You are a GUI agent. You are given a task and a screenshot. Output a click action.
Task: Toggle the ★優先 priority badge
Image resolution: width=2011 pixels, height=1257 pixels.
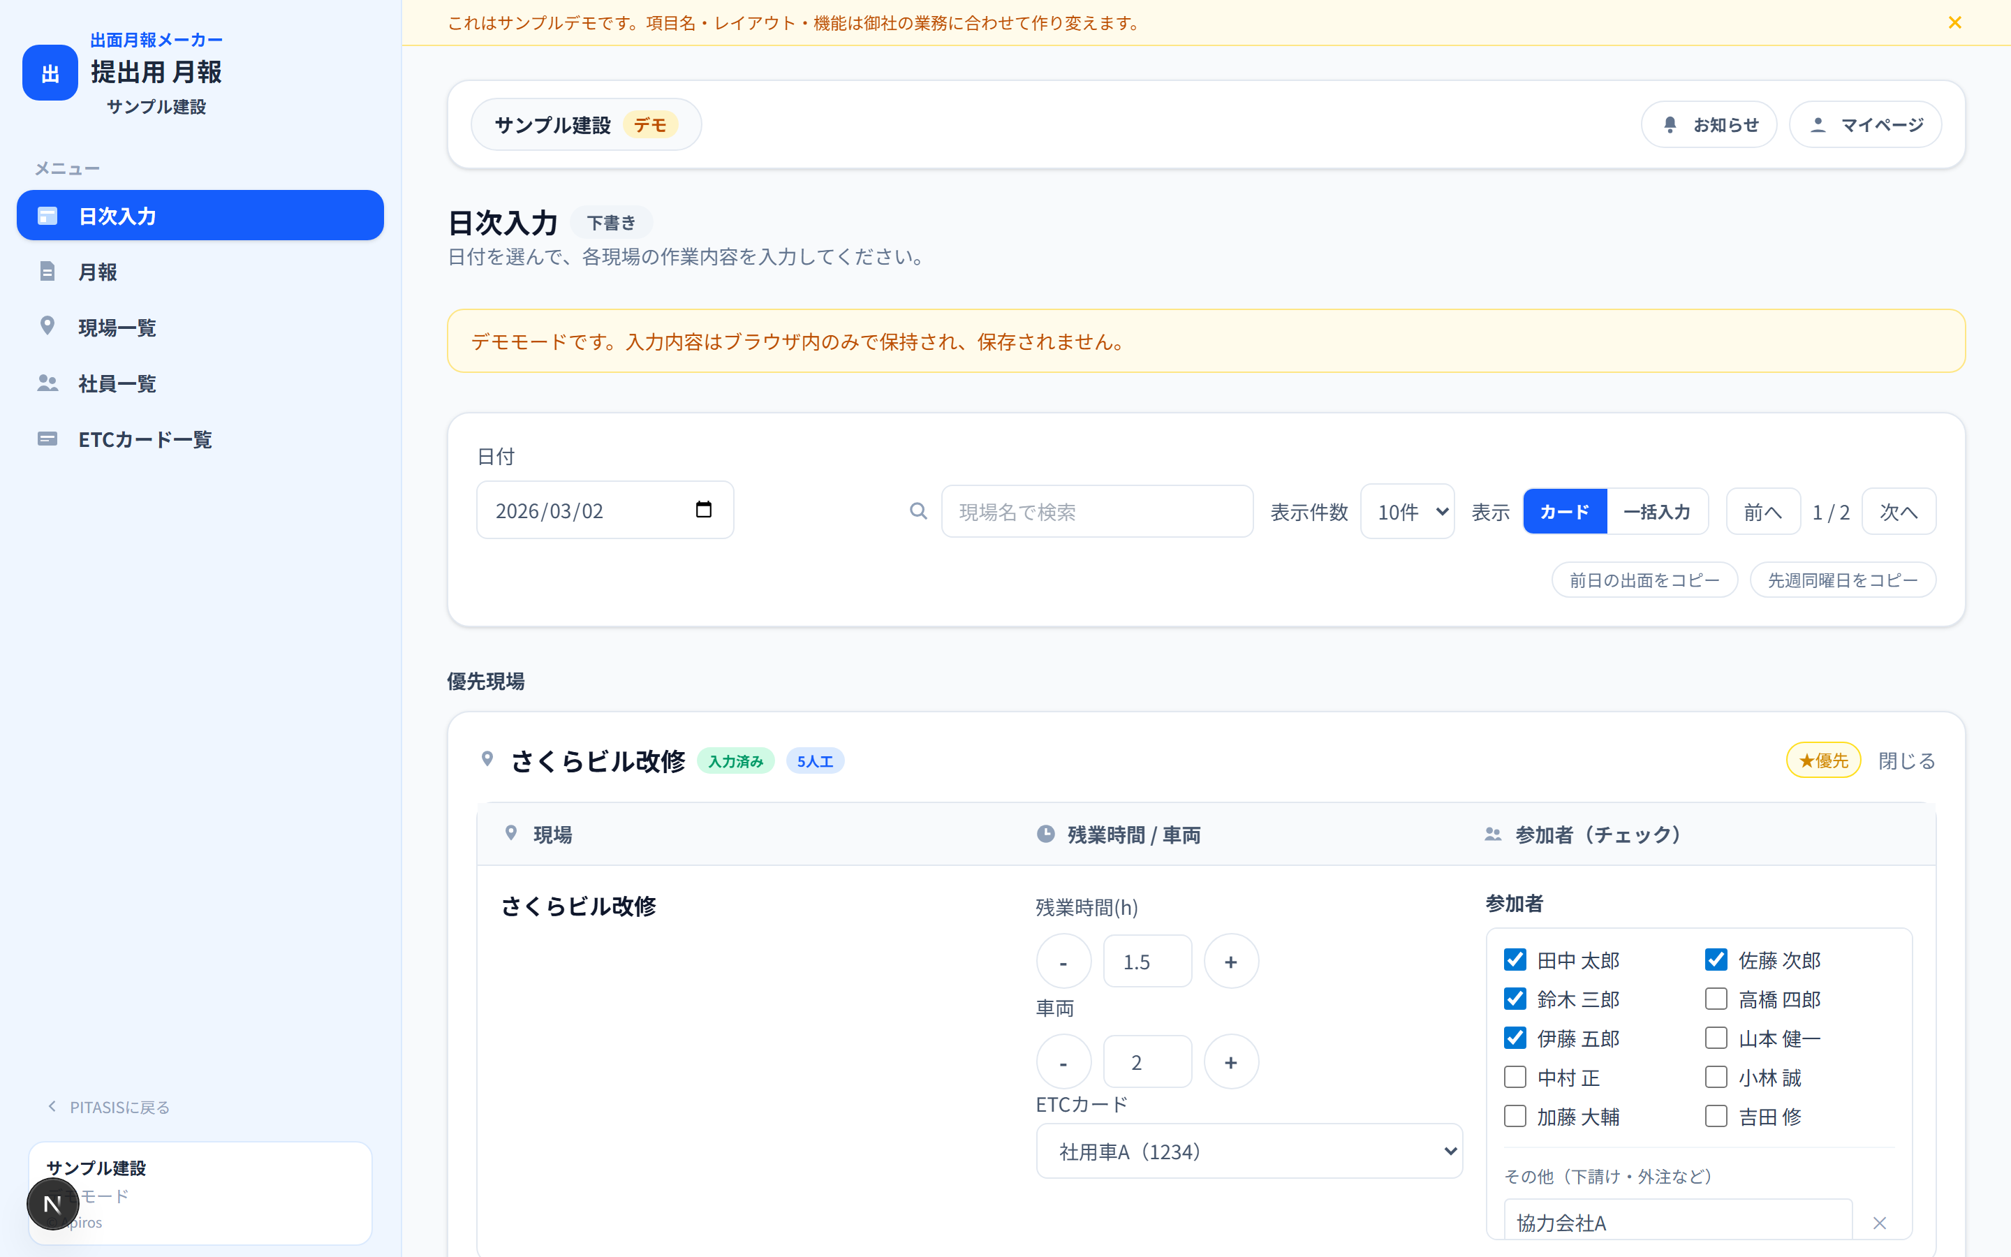1823,760
